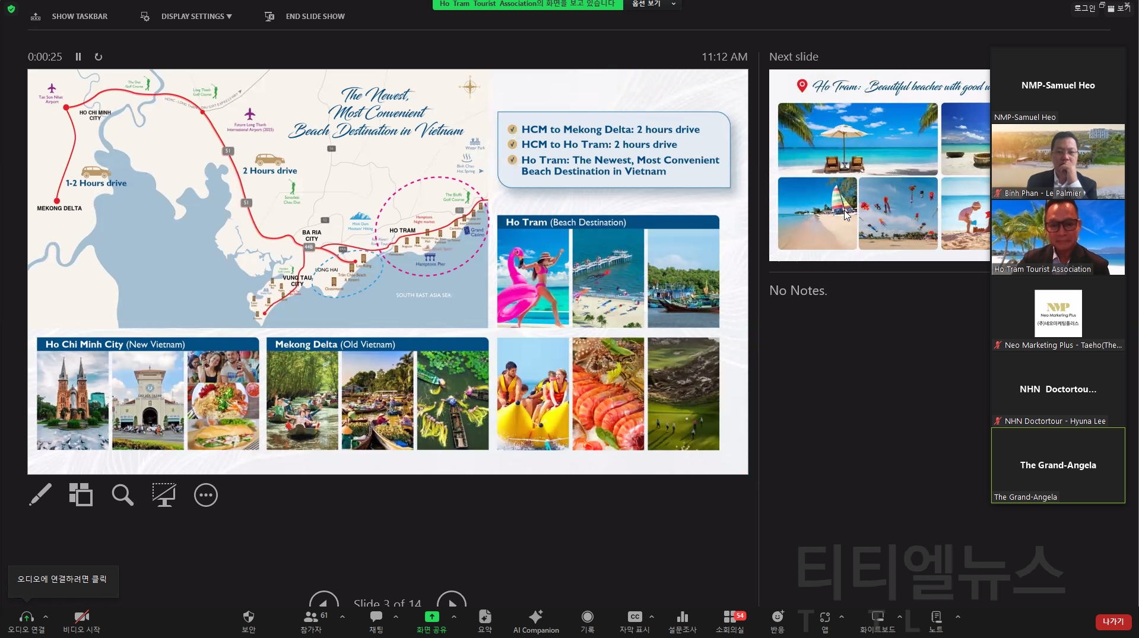1139x638 pixels.
Task: Expand apps options caret
Action: click(842, 617)
